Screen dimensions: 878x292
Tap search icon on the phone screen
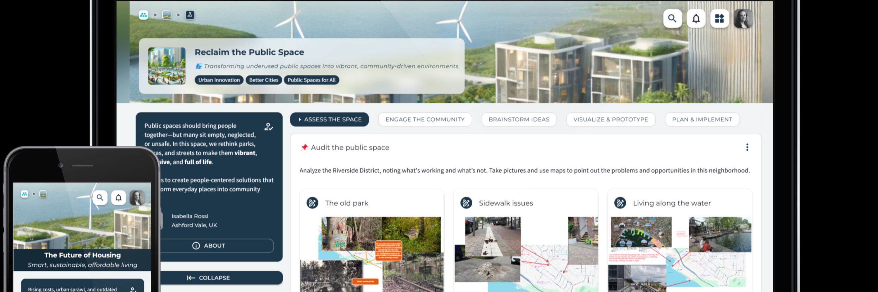(x=100, y=197)
